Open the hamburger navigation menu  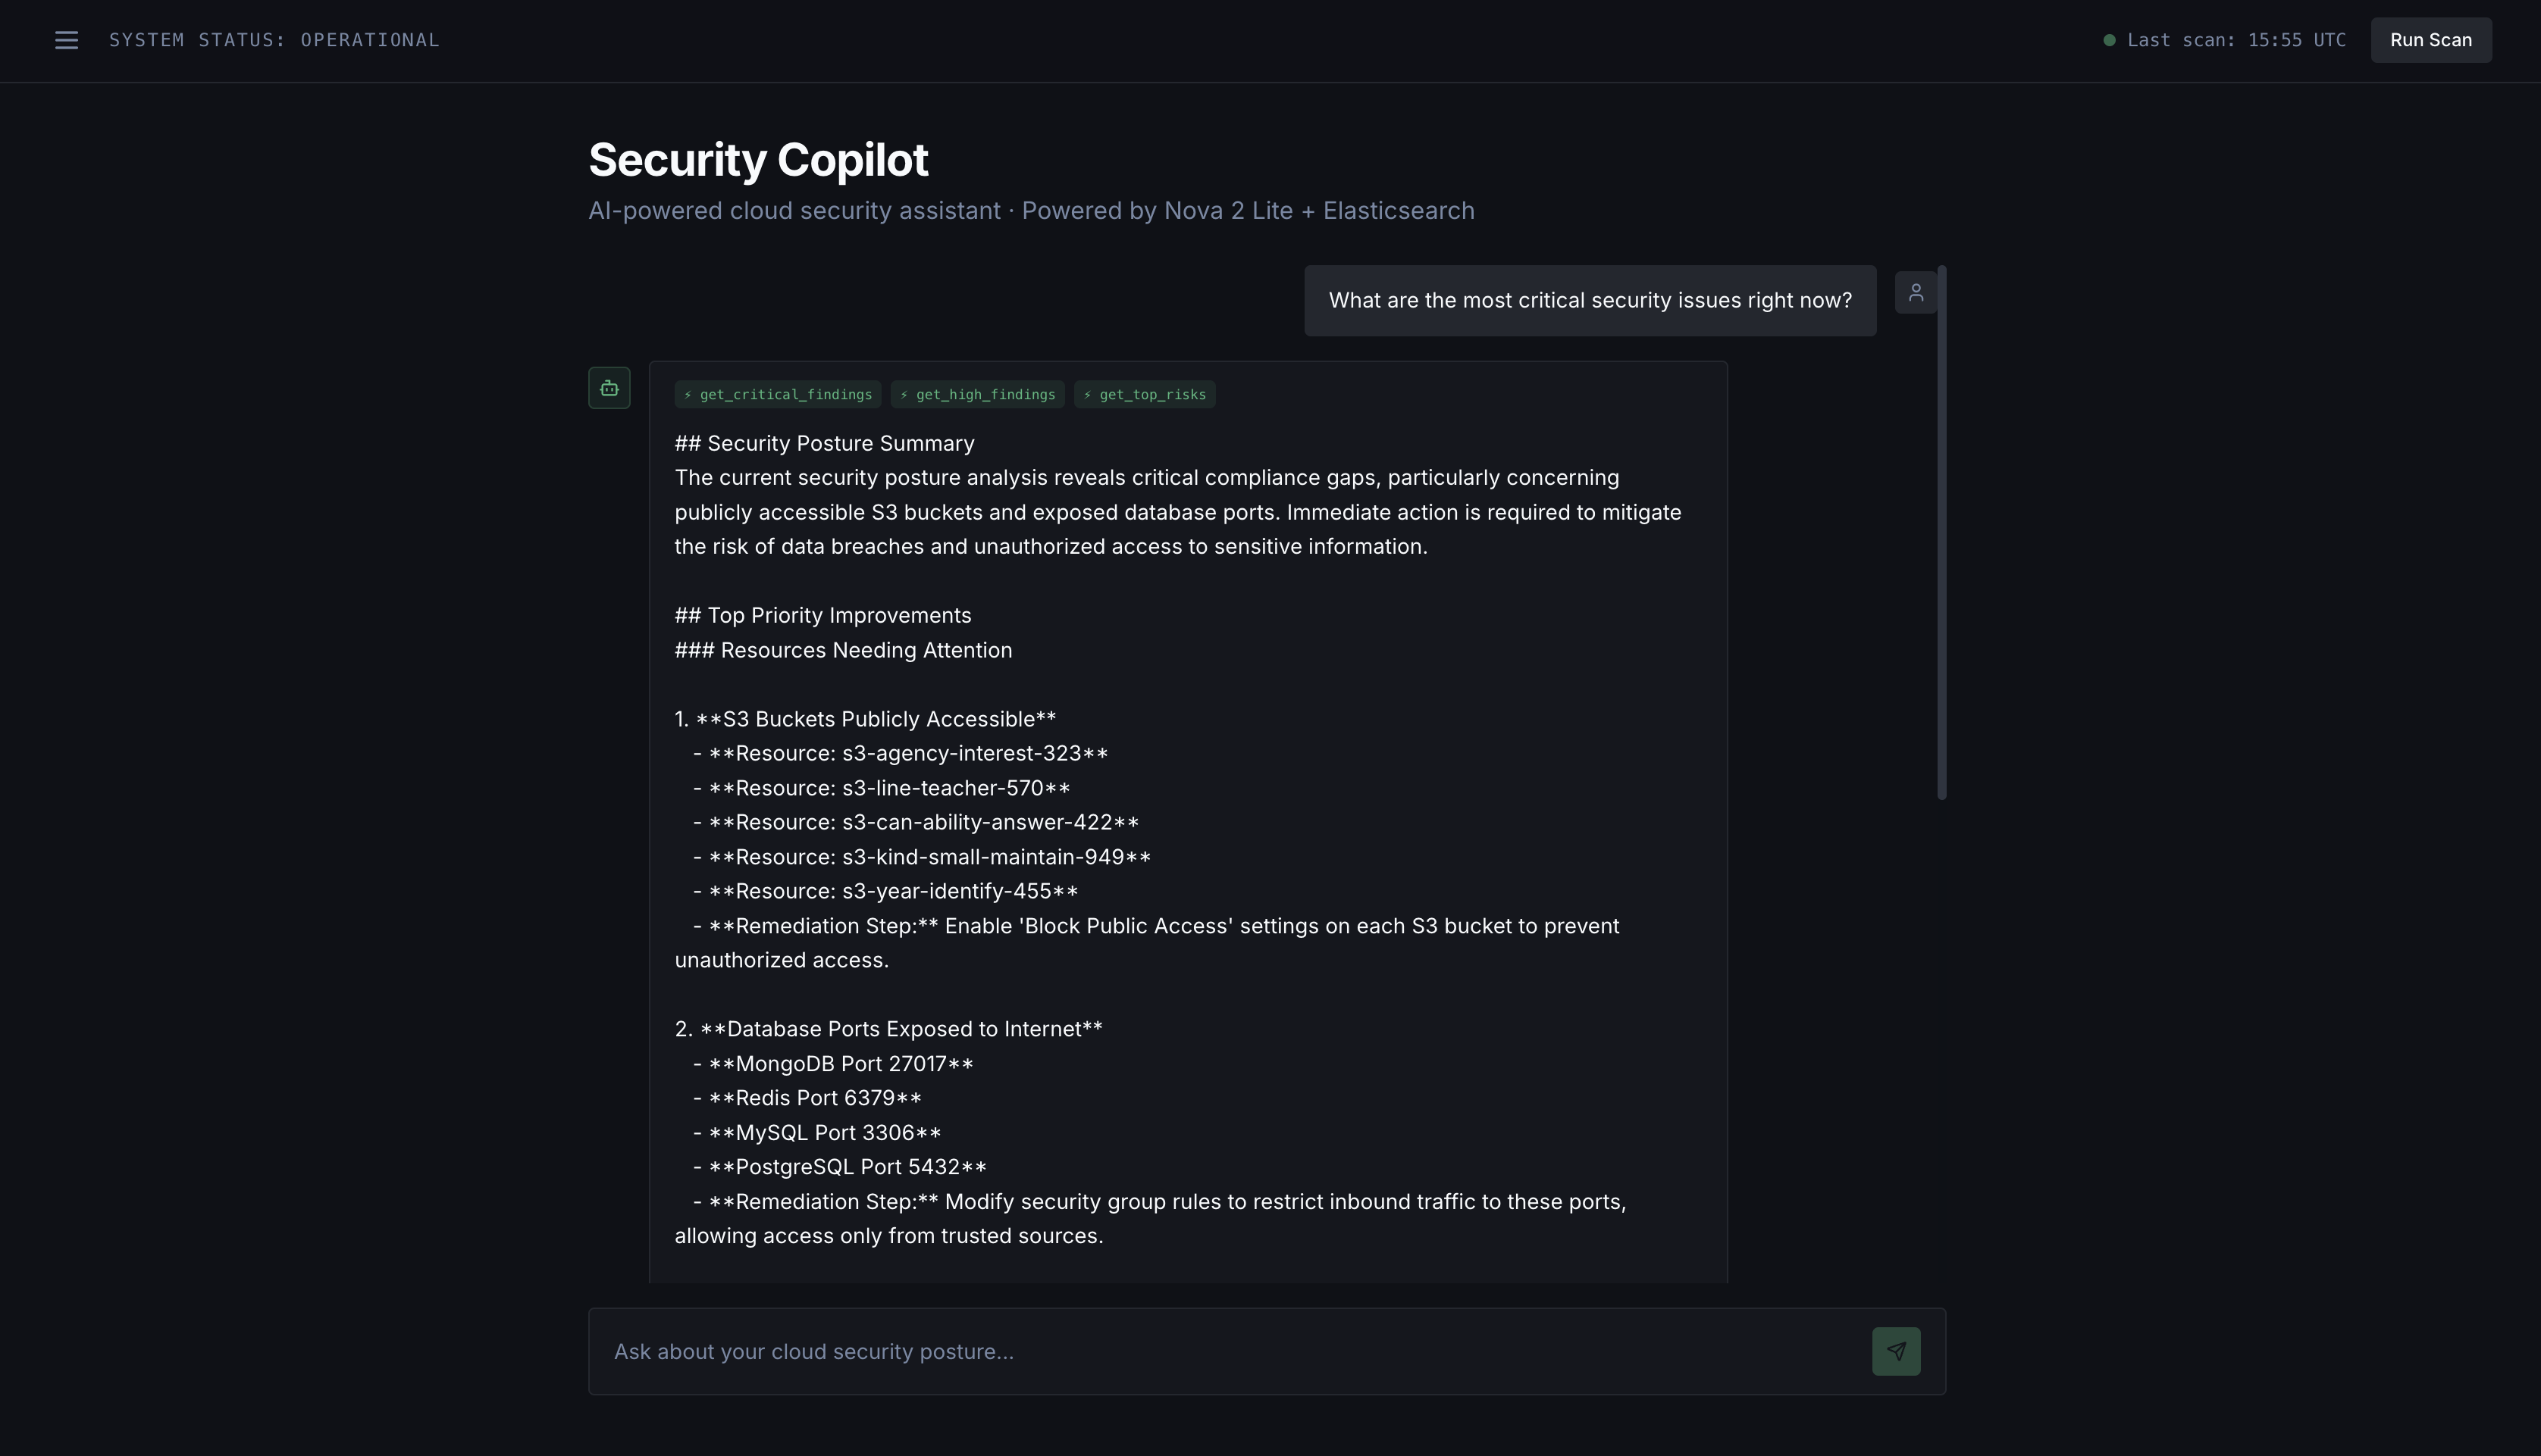pyautogui.click(x=66, y=40)
